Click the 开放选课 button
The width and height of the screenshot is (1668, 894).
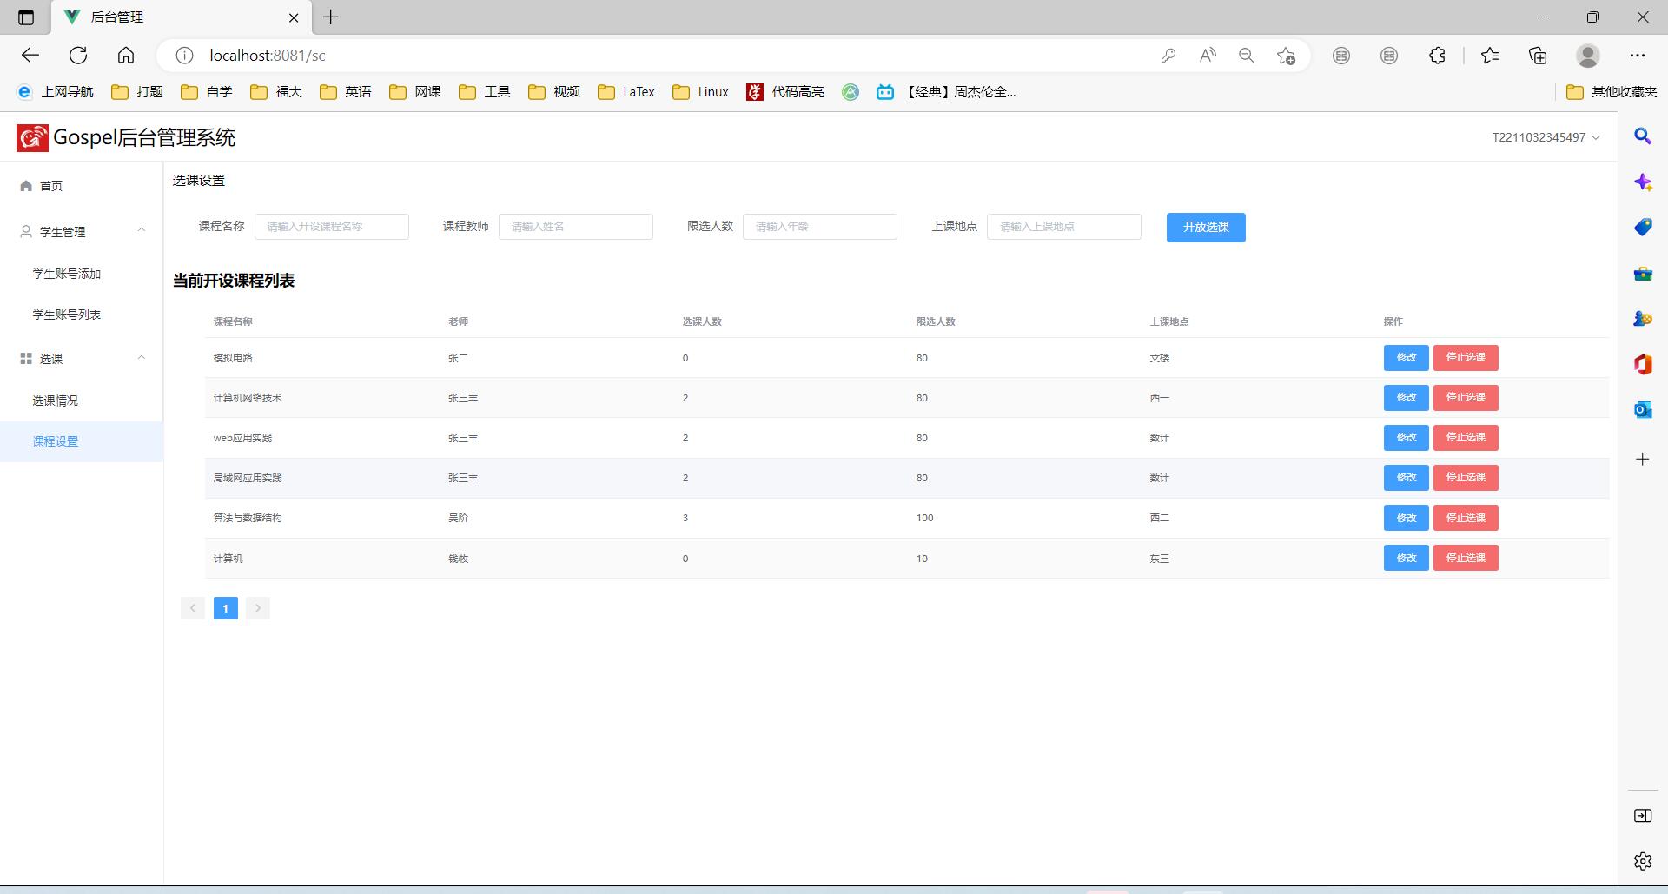coord(1205,227)
